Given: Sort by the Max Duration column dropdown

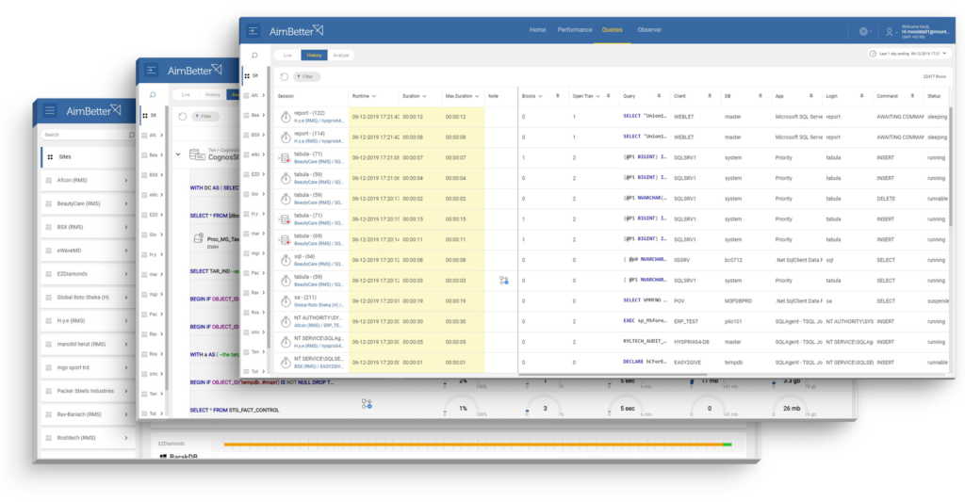Looking at the screenshot, I should (x=477, y=97).
